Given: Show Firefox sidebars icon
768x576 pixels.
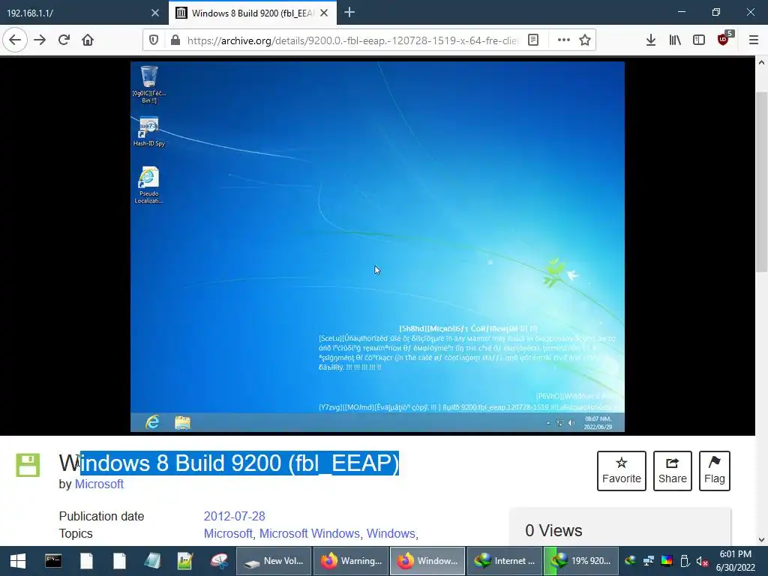Looking at the screenshot, I should coord(699,40).
